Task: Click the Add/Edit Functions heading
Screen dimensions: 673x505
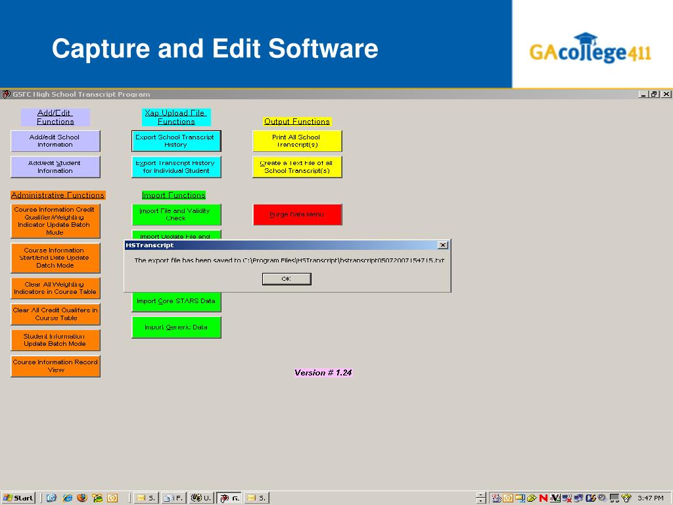Action: 55,117
